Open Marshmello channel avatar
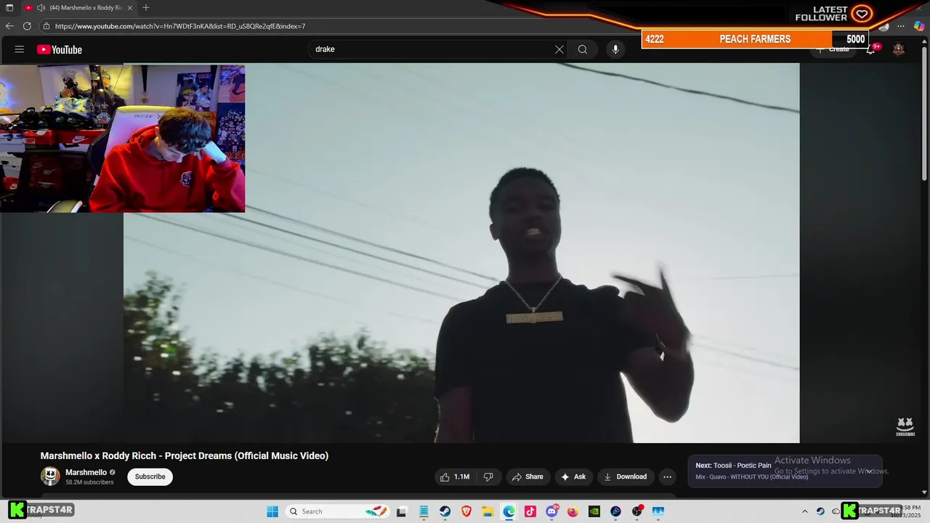 click(50, 477)
